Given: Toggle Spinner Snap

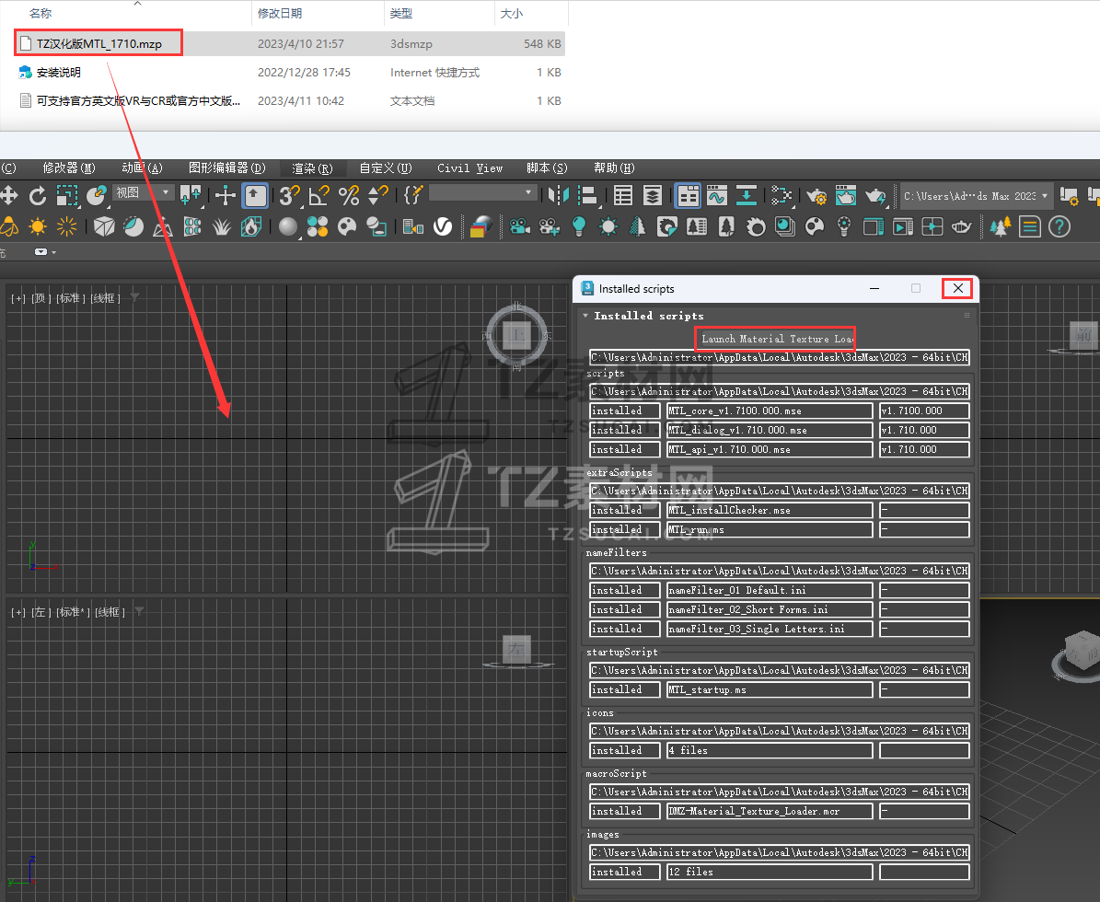Looking at the screenshot, I should pos(378,195).
